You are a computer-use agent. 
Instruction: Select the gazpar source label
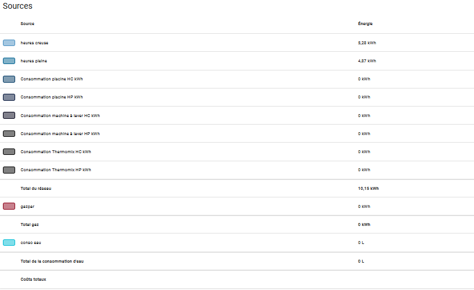pos(27,207)
